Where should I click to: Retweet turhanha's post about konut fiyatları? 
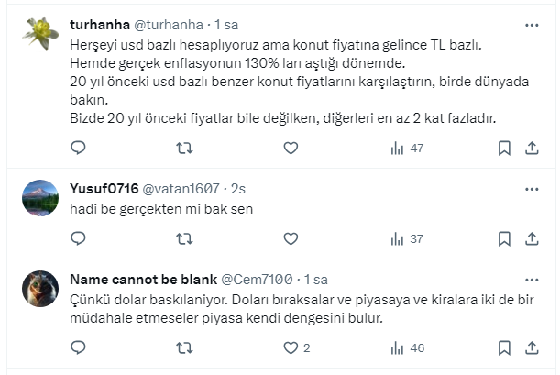click(184, 148)
